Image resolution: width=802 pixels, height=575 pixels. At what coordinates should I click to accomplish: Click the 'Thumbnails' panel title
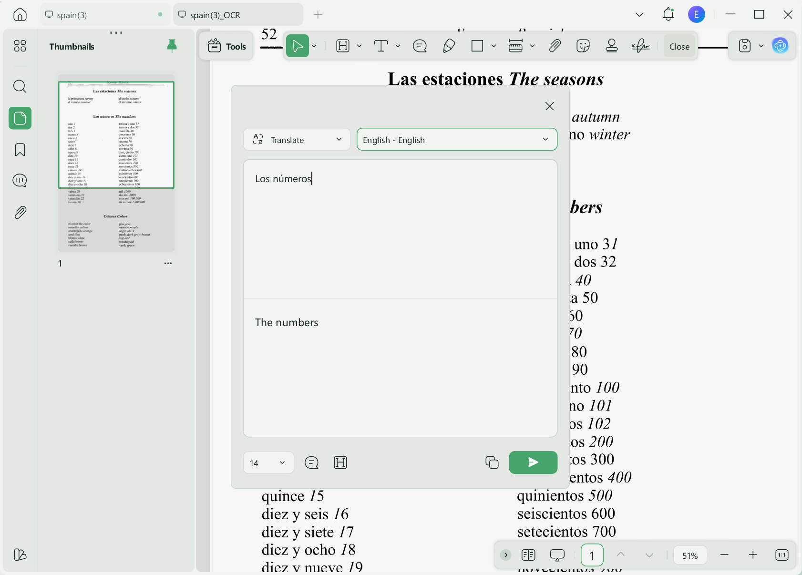(x=72, y=46)
